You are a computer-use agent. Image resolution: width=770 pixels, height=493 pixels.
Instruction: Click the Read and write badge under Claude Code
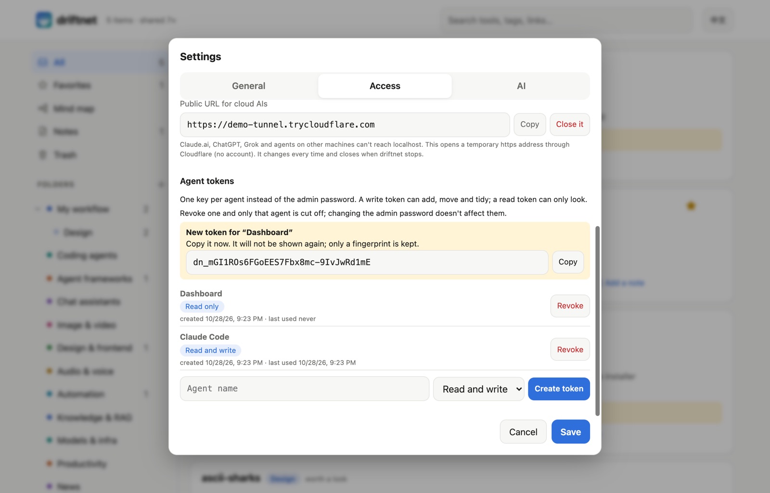211,350
